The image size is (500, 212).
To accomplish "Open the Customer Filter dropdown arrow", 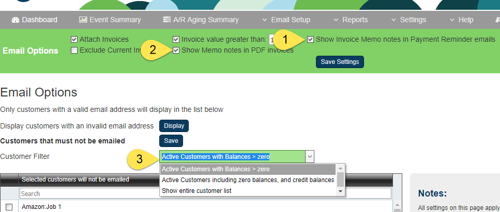I will 309,157.
